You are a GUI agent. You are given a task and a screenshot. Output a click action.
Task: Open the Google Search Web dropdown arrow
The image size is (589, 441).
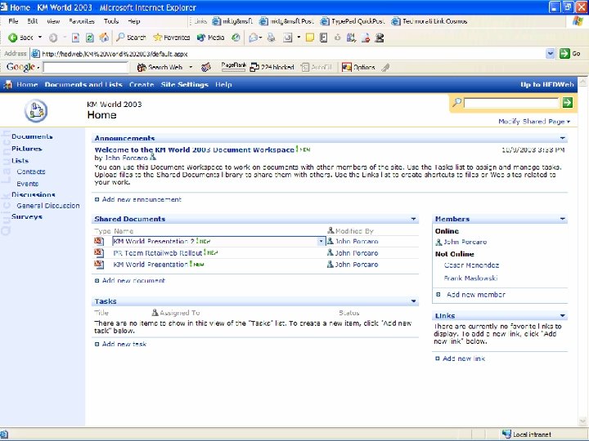[191, 67]
